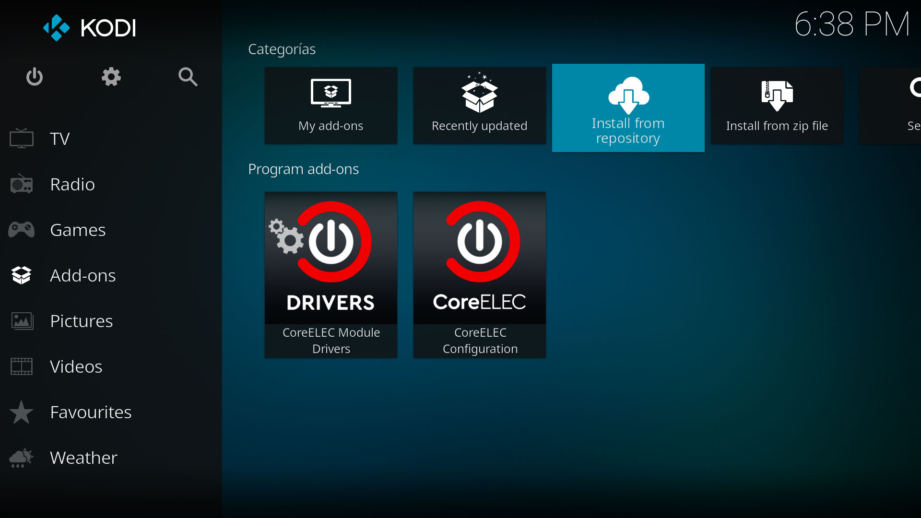Select the Add-ons menu entry

(111, 275)
